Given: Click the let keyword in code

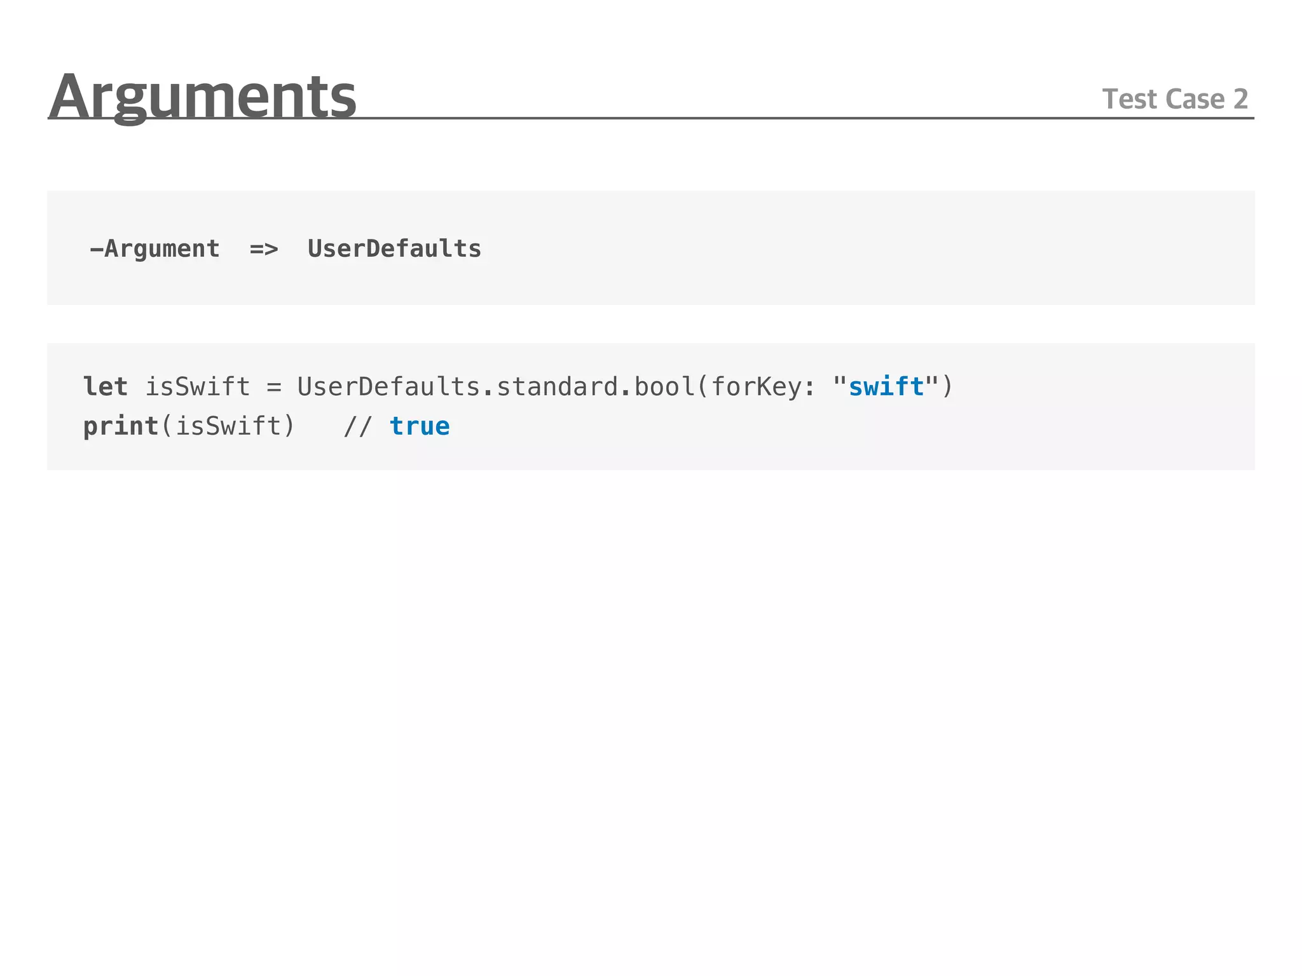Looking at the screenshot, I should click(x=106, y=386).
